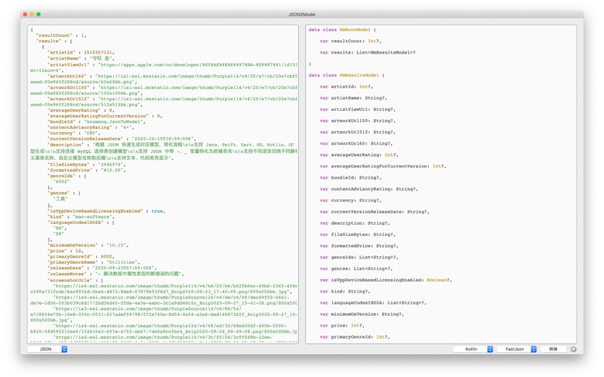Click the "minimumOsVersion" JSON line
Image resolution: width=604 pixels, height=377 pixels.
[88, 245]
